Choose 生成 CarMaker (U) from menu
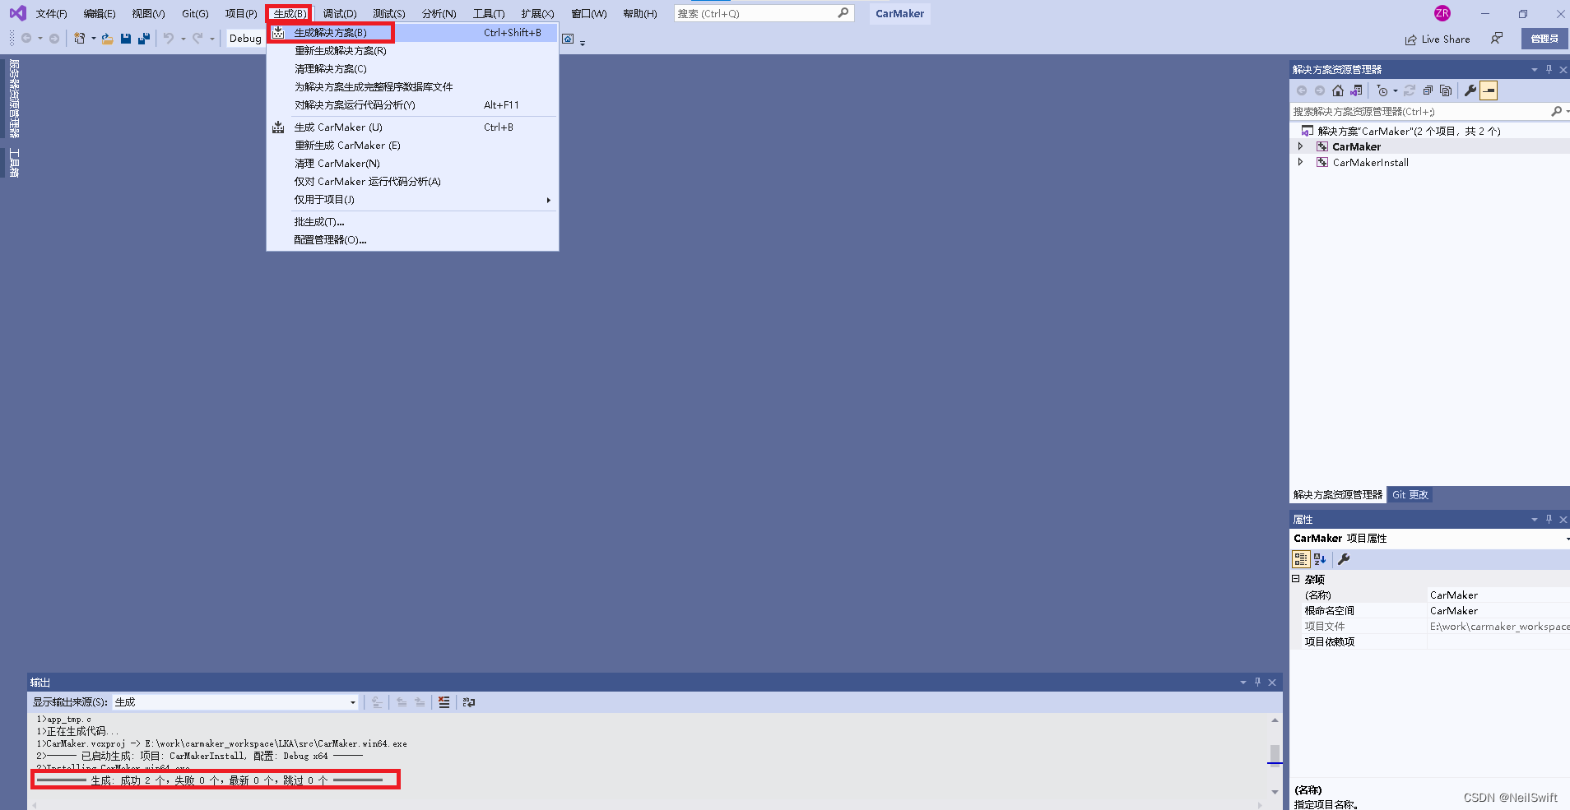This screenshot has width=1570, height=810. click(x=412, y=127)
